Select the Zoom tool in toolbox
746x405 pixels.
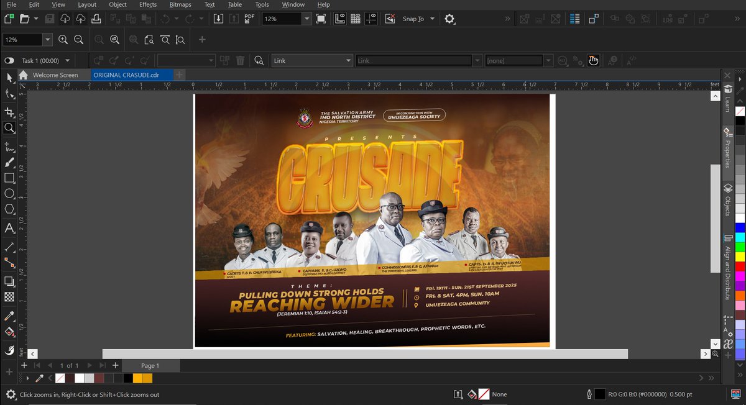9,128
